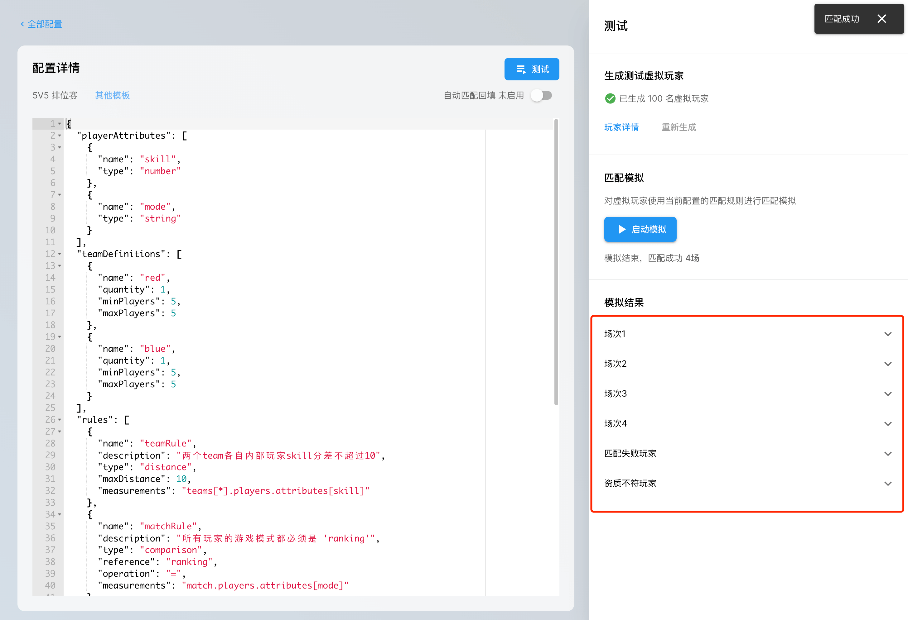Close the 匹配成功 notification

pos(881,19)
